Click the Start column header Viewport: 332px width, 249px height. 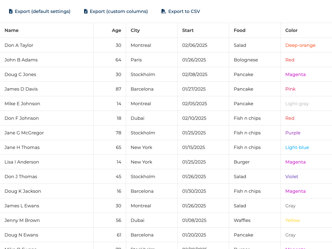pyautogui.click(x=188, y=30)
